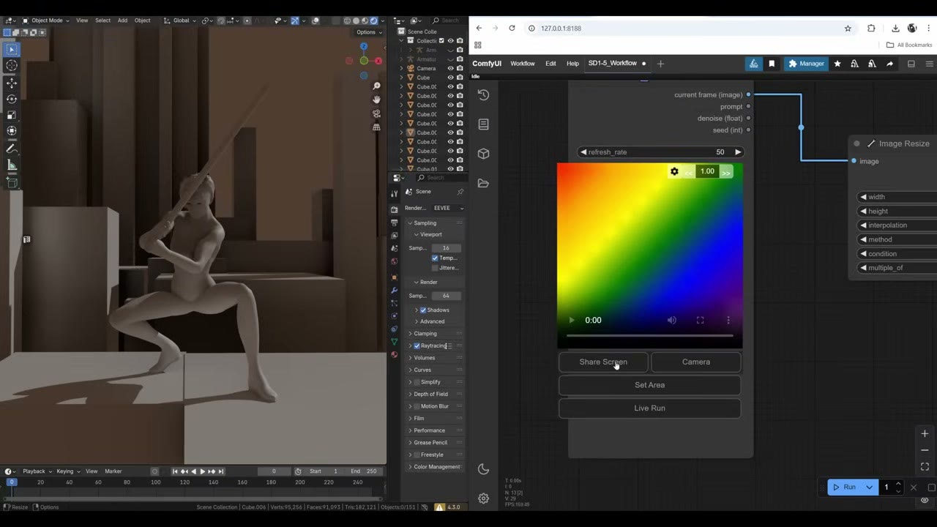
Task: Open ComfyUI queue history sidebar icon
Action: point(483,94)
